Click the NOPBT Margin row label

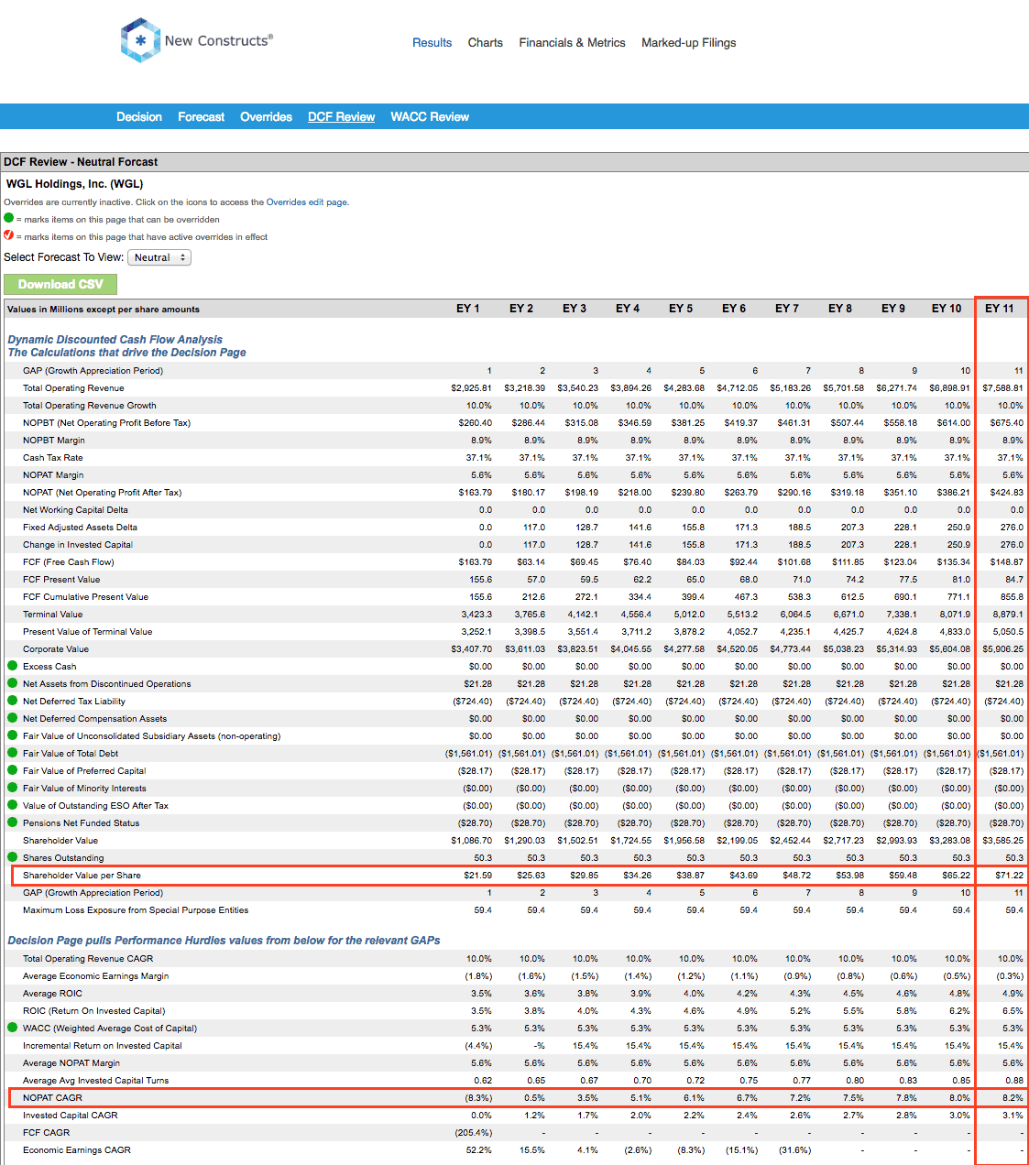tap(54, 440)
